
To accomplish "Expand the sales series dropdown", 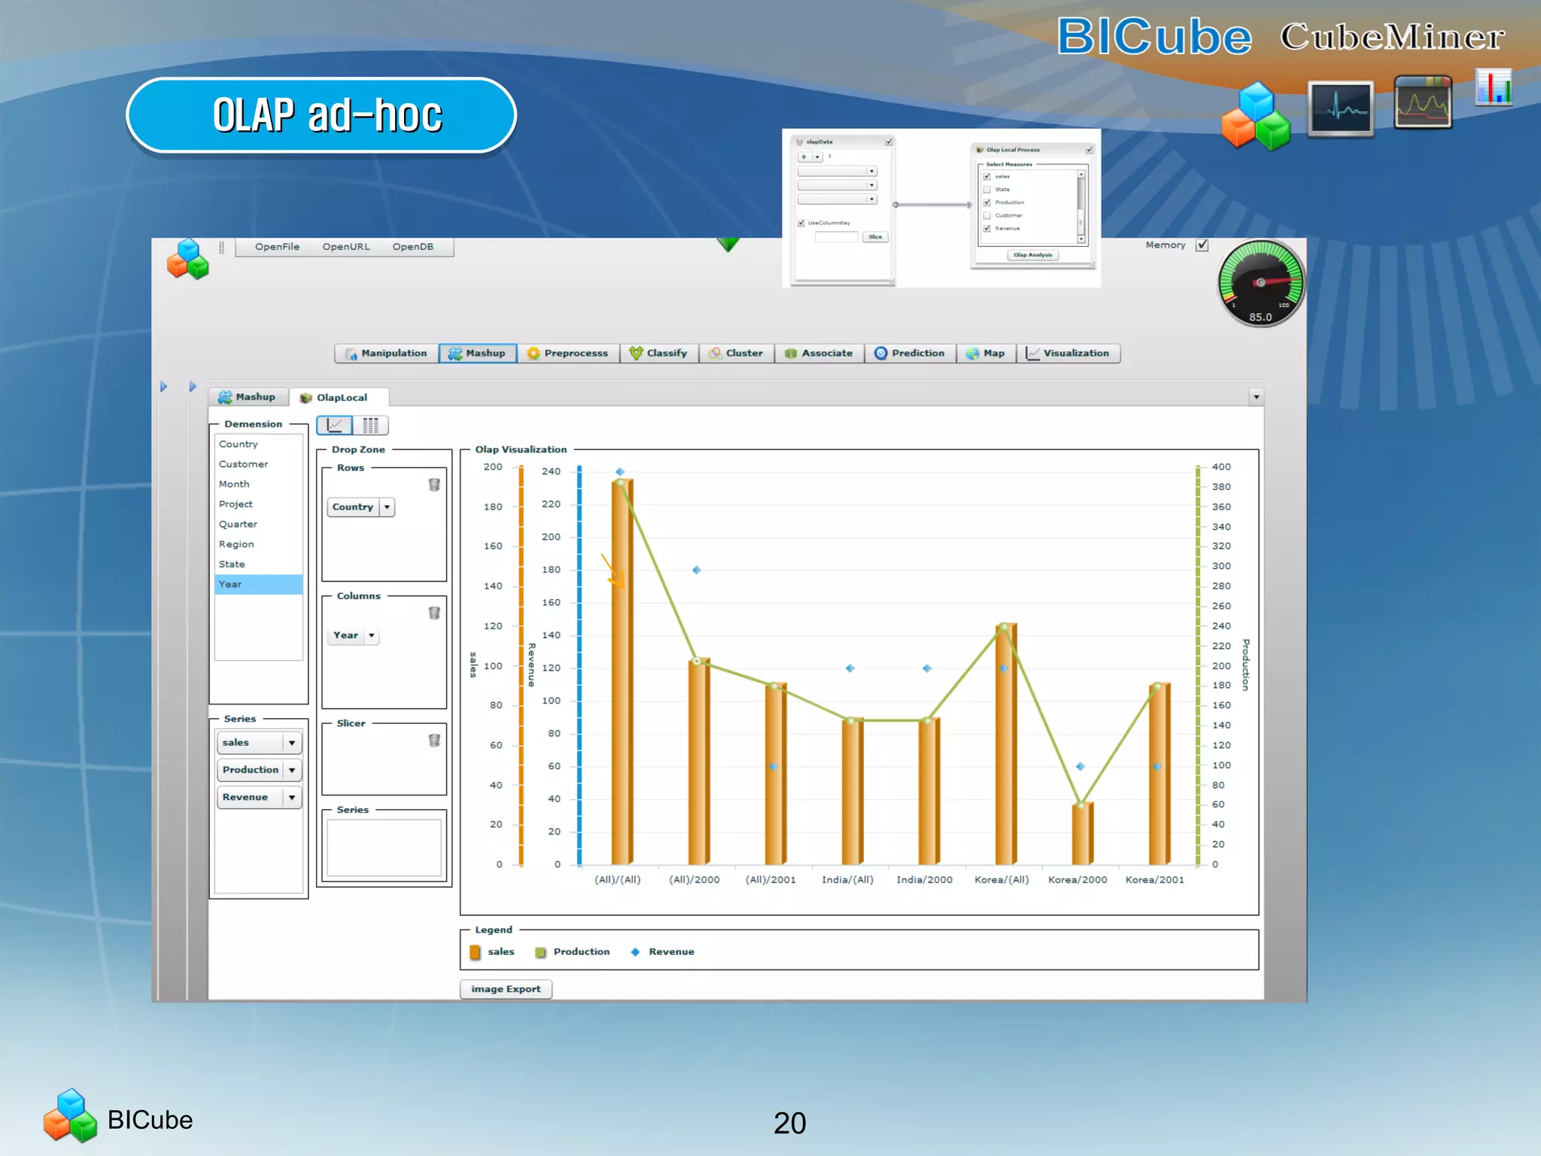I will [x=292, y=743].
